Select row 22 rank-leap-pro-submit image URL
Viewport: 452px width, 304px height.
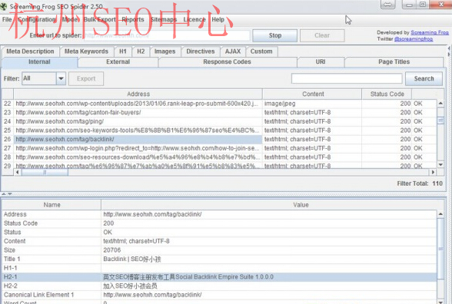pos(138,104)
